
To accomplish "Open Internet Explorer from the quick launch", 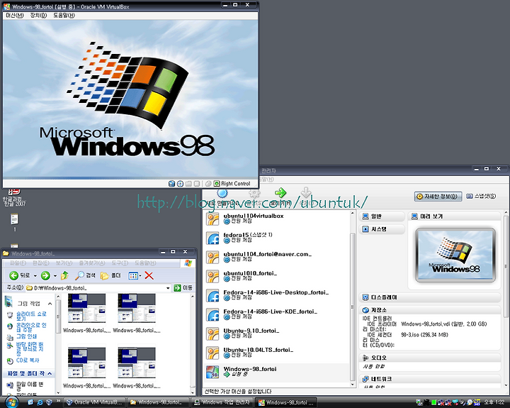I will coord(40,402).
